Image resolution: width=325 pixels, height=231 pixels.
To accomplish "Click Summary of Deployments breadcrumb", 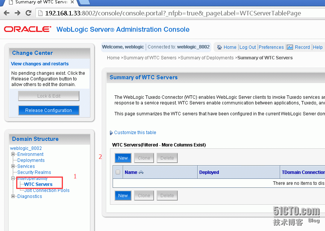I will 207,58.
